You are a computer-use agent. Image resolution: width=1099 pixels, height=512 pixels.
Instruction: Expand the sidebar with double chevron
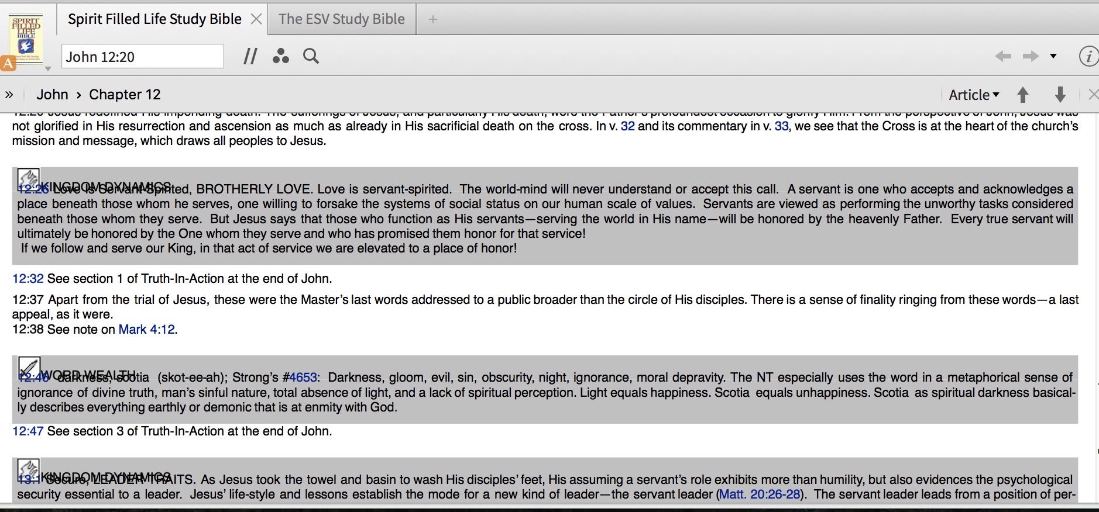9,95
